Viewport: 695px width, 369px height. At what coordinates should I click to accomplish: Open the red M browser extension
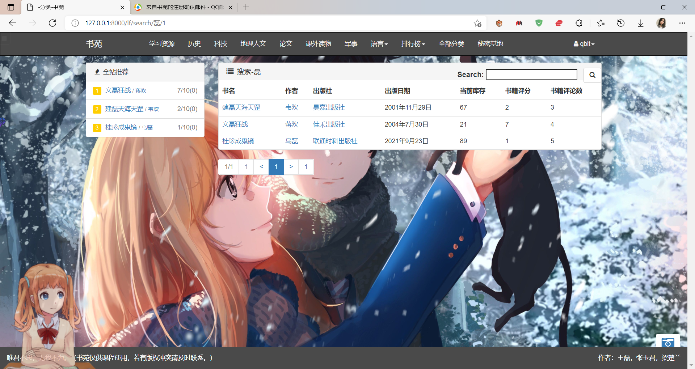click(x=519, y=23)
